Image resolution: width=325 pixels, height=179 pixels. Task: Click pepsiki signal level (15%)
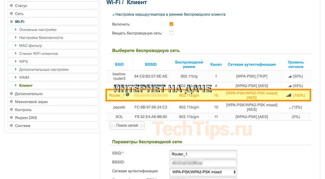[x=296, y=107]
